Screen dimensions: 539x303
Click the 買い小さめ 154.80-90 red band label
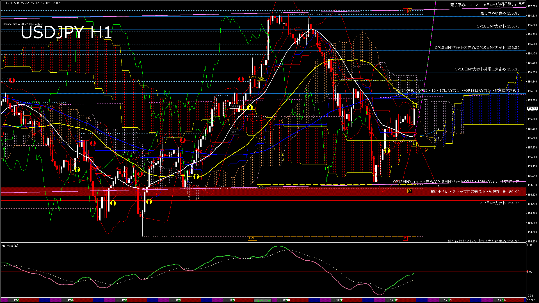(475, 192)
